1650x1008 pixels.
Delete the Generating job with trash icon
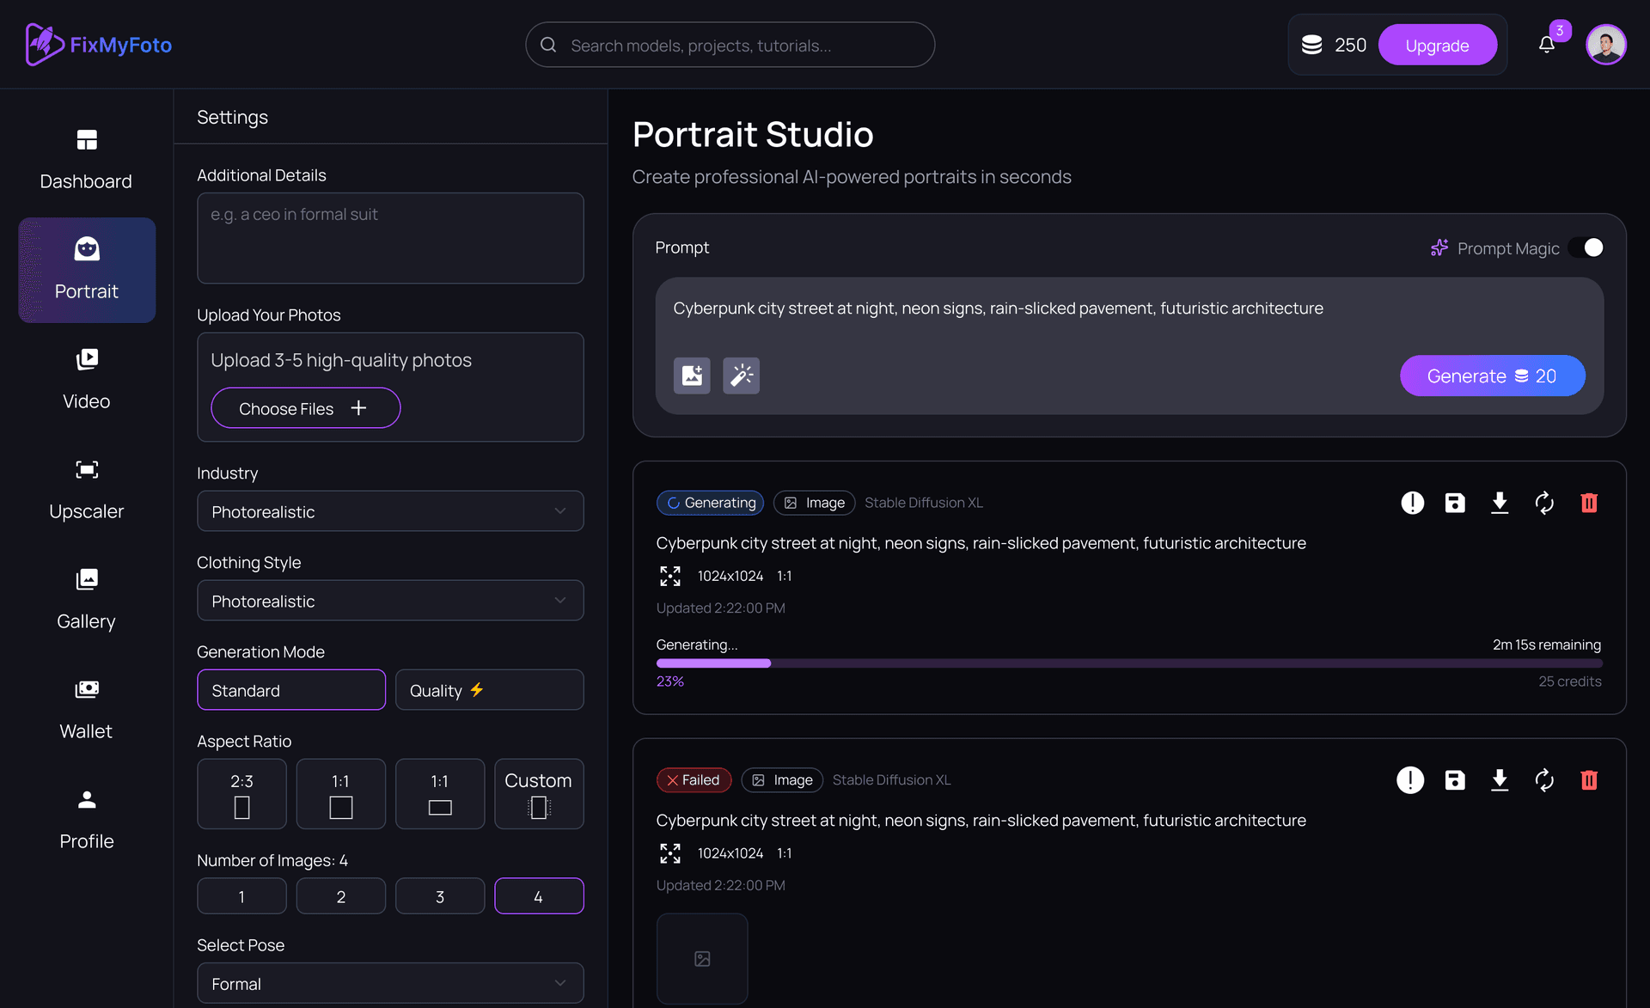(x=1589, y=503)
